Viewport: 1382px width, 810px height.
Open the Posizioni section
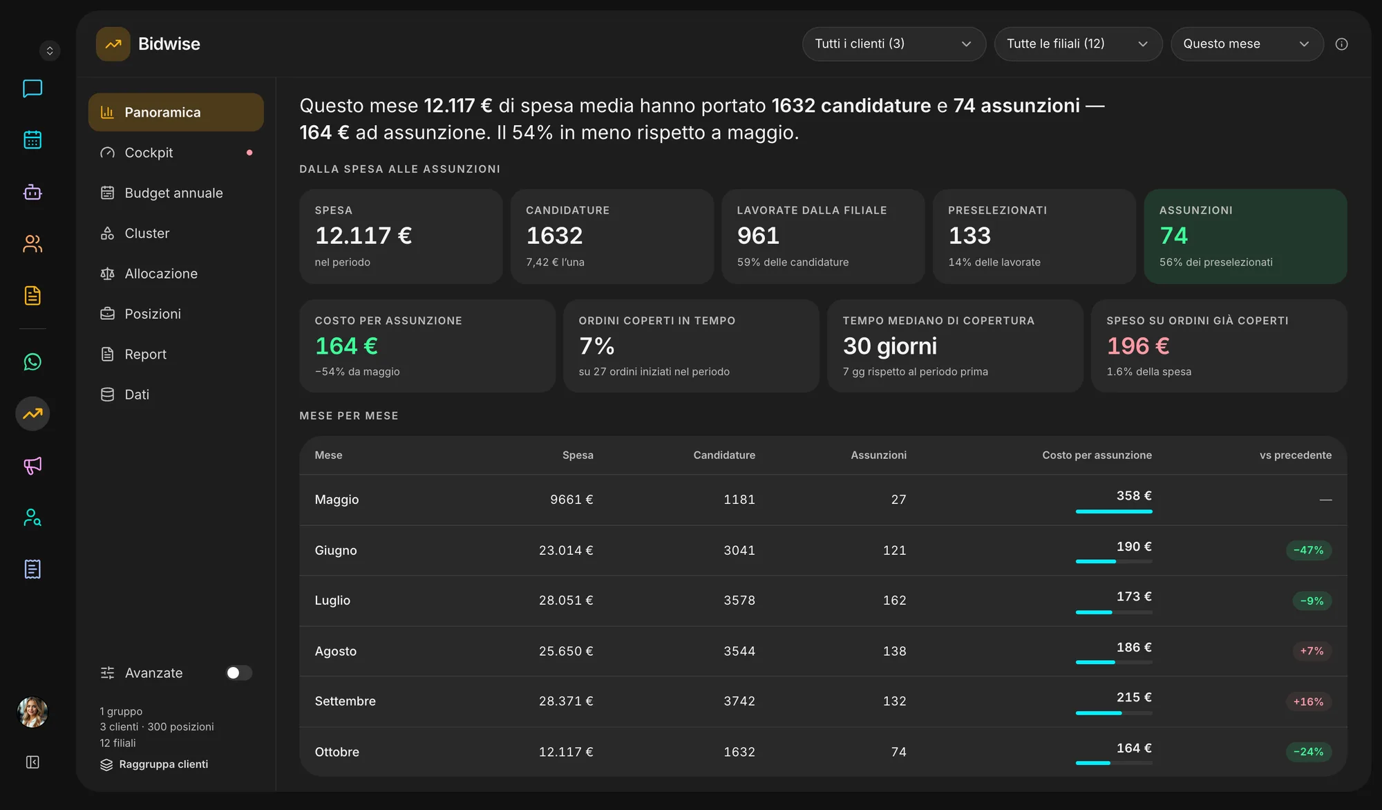pos(176,314)
